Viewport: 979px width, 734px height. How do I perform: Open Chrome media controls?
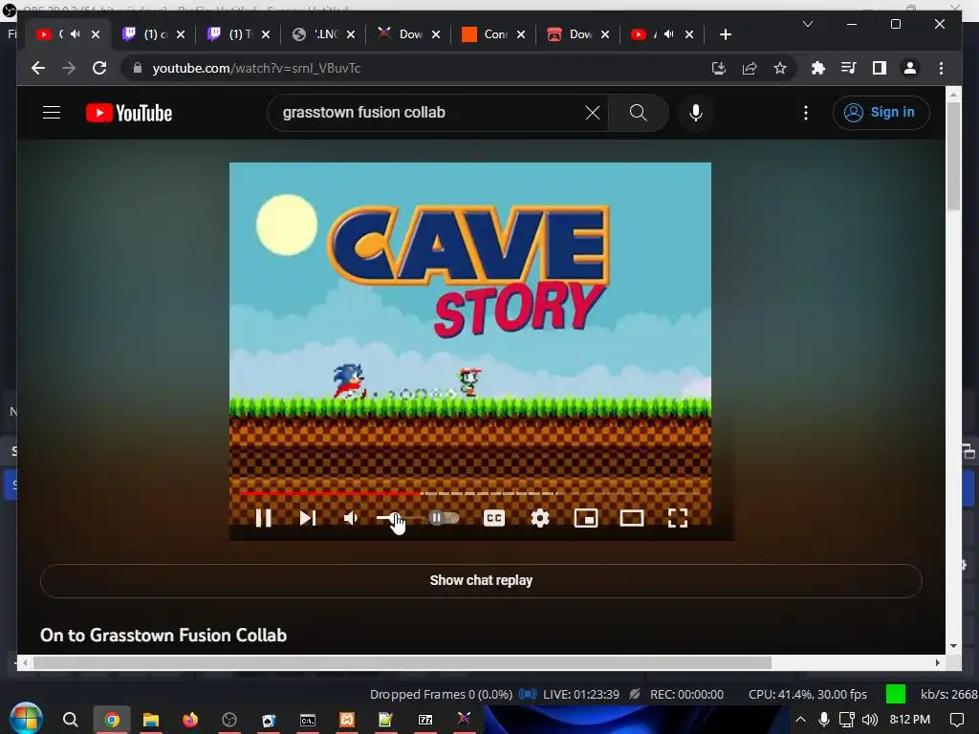tap(849, 68)
